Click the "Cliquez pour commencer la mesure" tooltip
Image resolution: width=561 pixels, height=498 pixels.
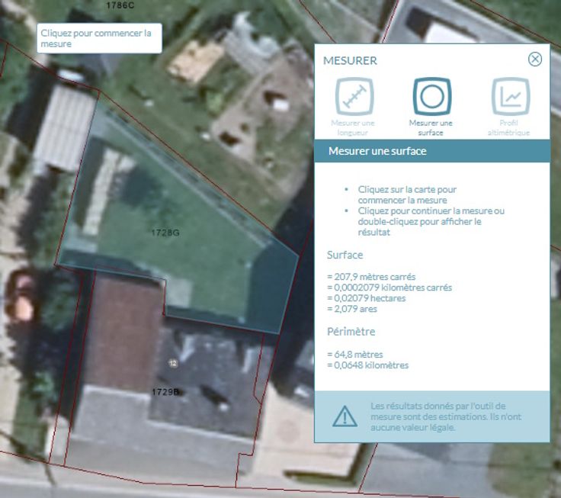pyautogui.click(x=100, y=38)
